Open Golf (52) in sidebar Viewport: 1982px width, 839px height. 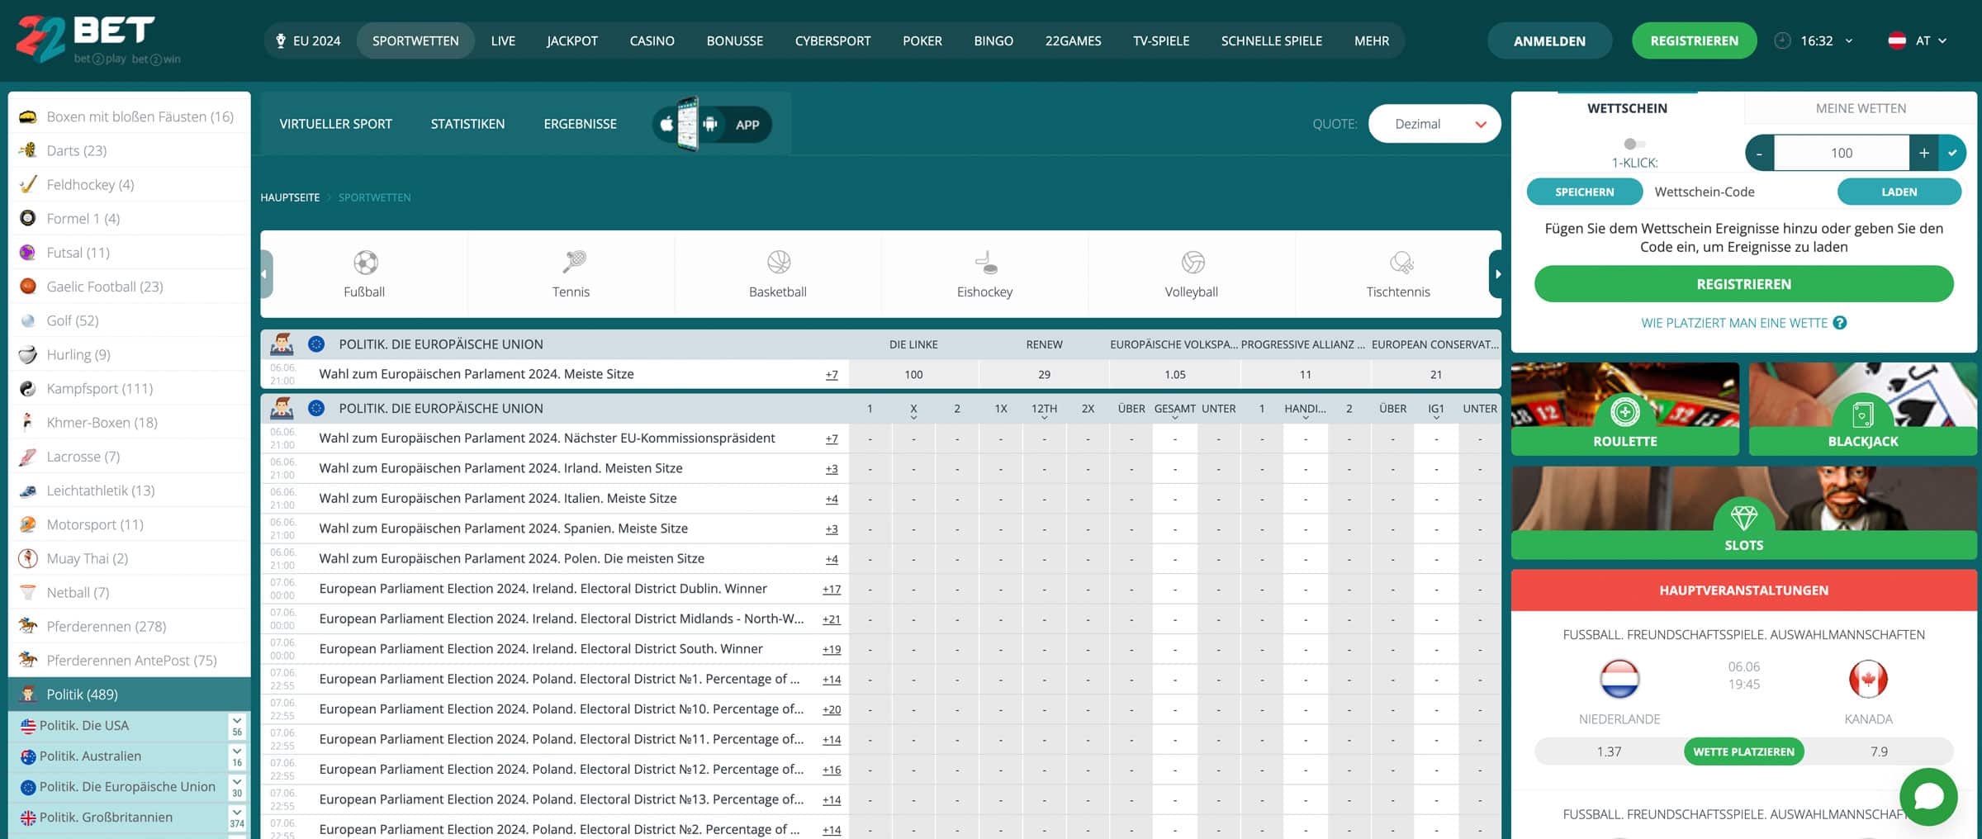(129, 320)
